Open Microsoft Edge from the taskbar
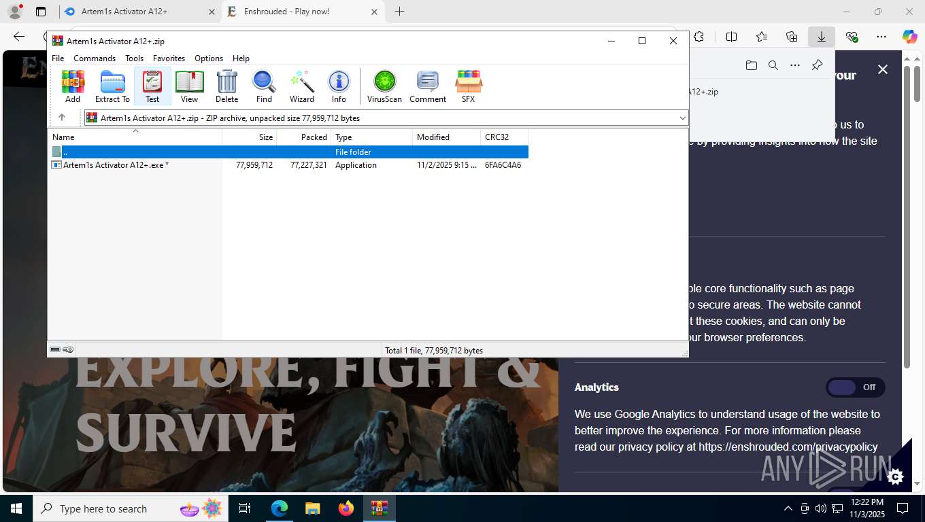The height and width of the screenshot is (522, 925). point(280,508)
